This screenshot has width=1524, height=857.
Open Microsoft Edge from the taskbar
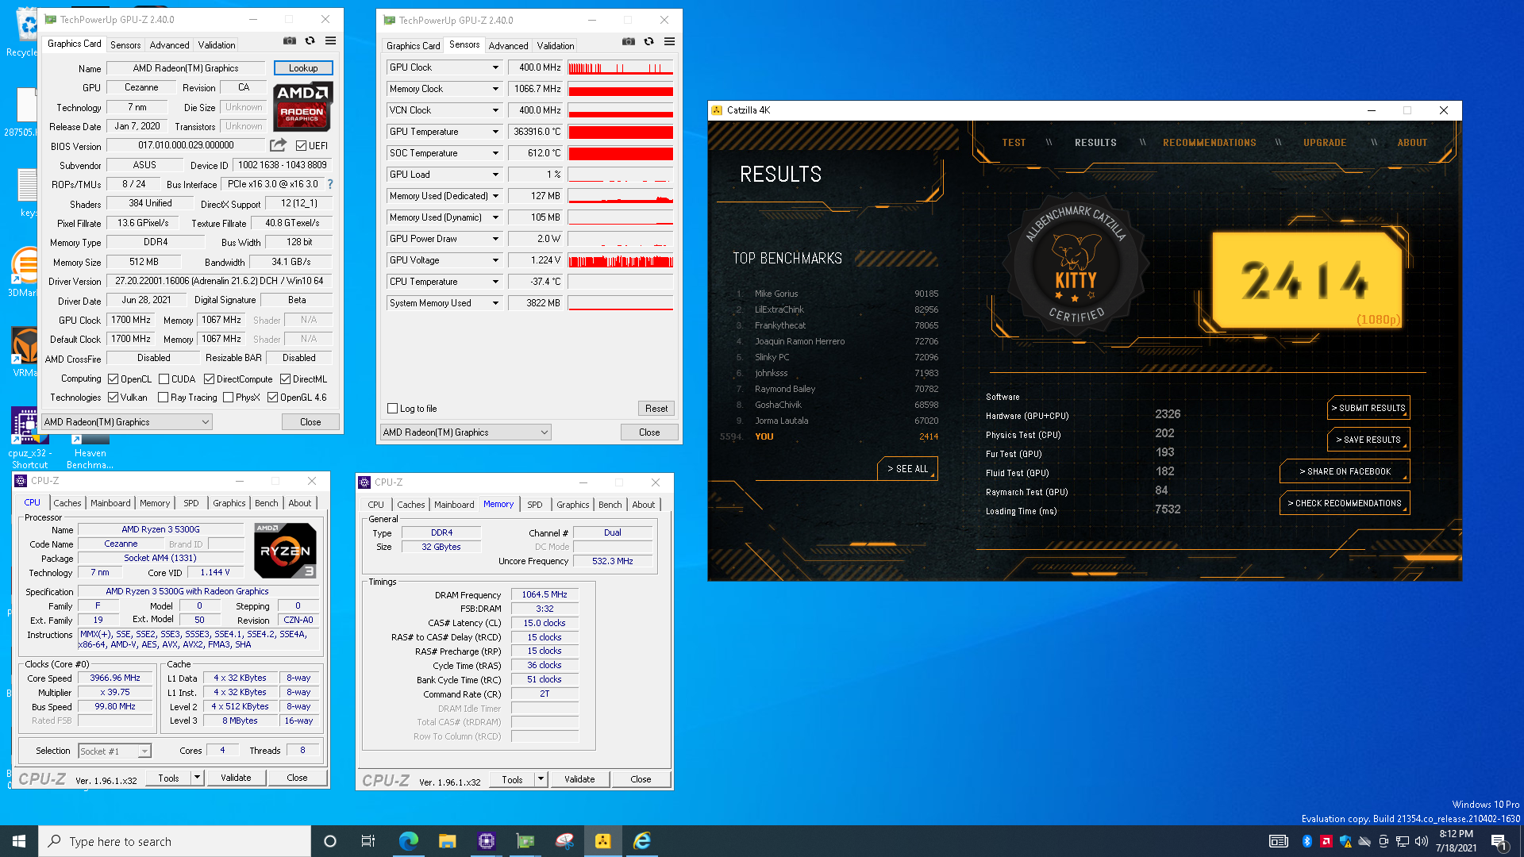(408, 841)
